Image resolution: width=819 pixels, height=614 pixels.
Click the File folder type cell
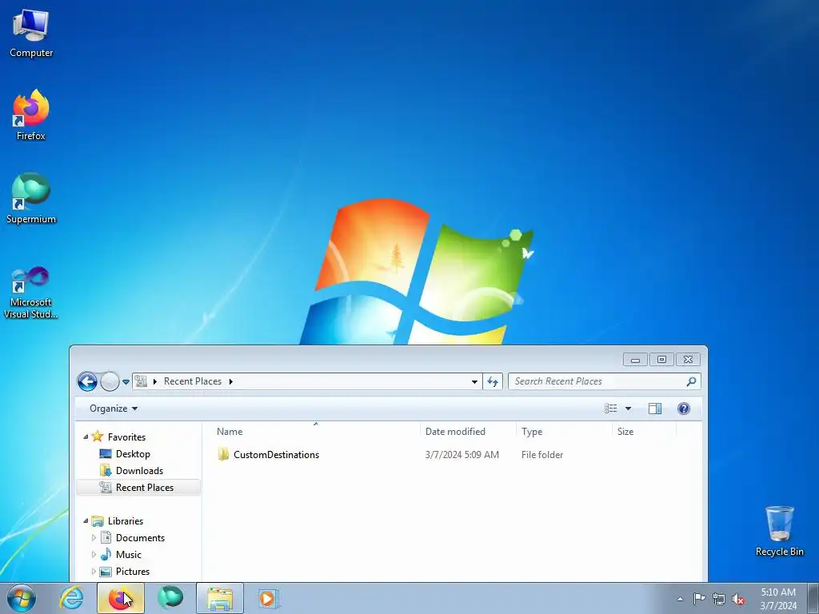point(542,455)
